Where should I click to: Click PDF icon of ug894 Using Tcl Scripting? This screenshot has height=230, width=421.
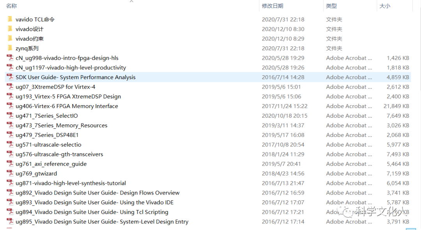tap(10, 212)
